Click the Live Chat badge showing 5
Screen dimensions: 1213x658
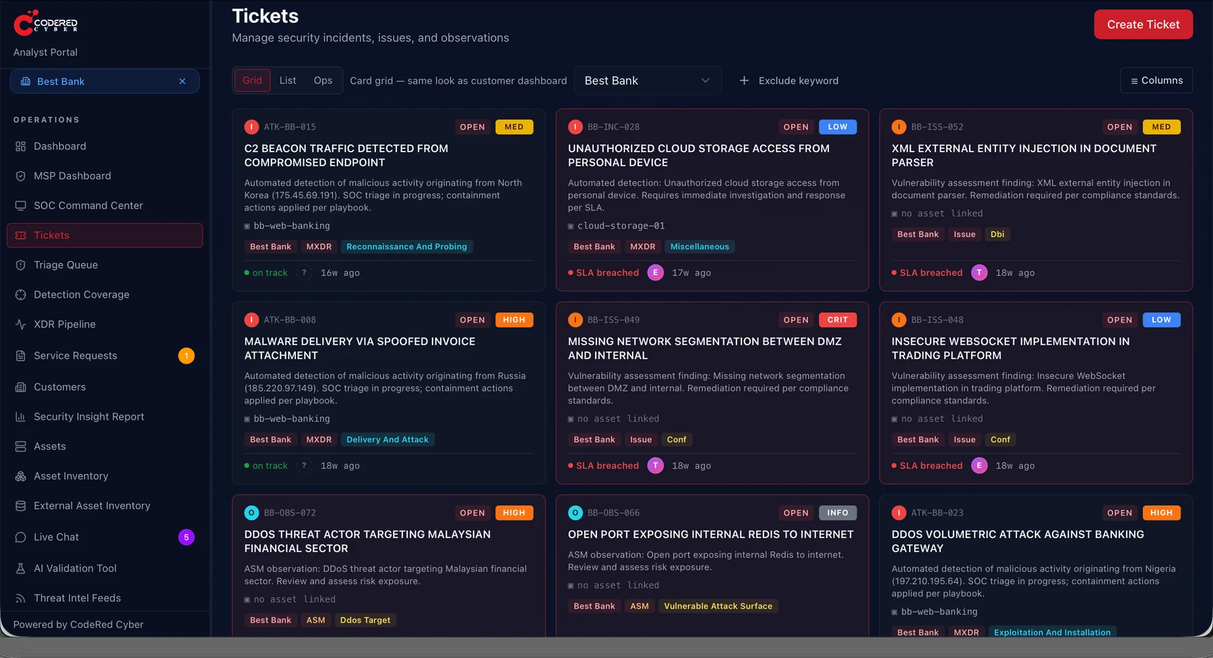pos(187,537)
